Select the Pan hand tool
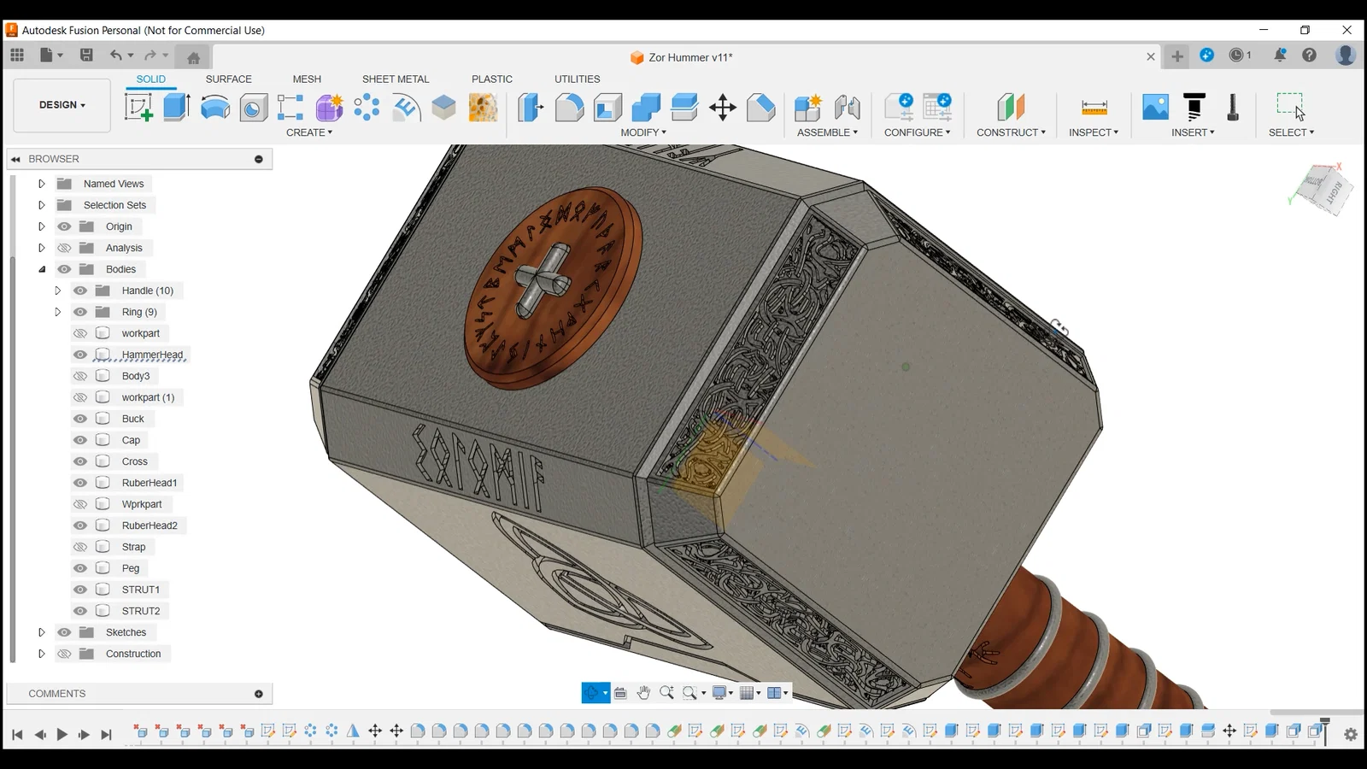Viewport: 1367px width, 769px height. (643, 693)
